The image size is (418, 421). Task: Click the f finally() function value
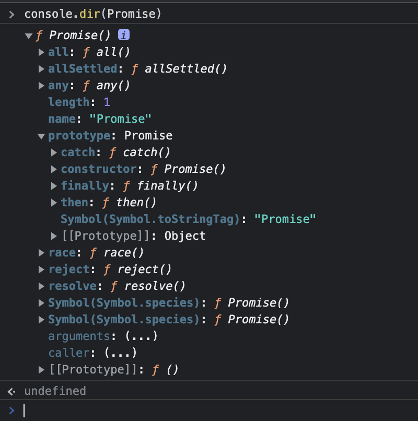[x=160, y=186]
